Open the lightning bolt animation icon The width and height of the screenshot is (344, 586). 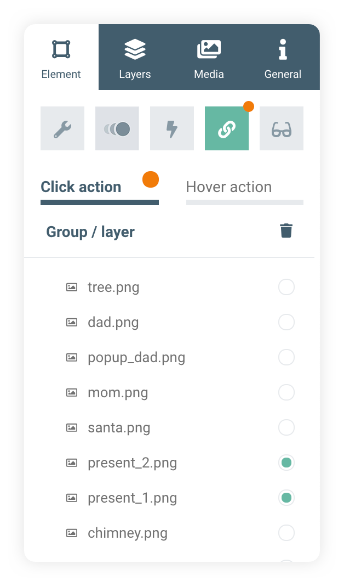click(x=172, y=128)
